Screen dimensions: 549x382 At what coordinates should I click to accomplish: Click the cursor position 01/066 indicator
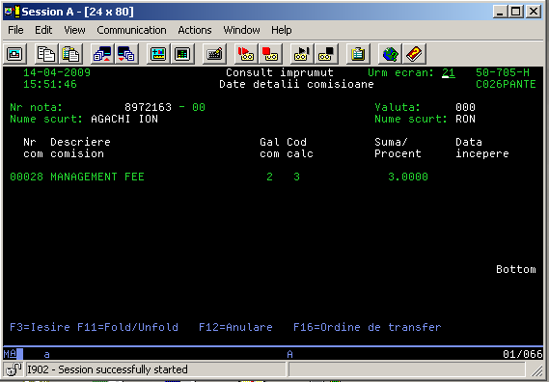pyautogui.click(x=523, y=354)
